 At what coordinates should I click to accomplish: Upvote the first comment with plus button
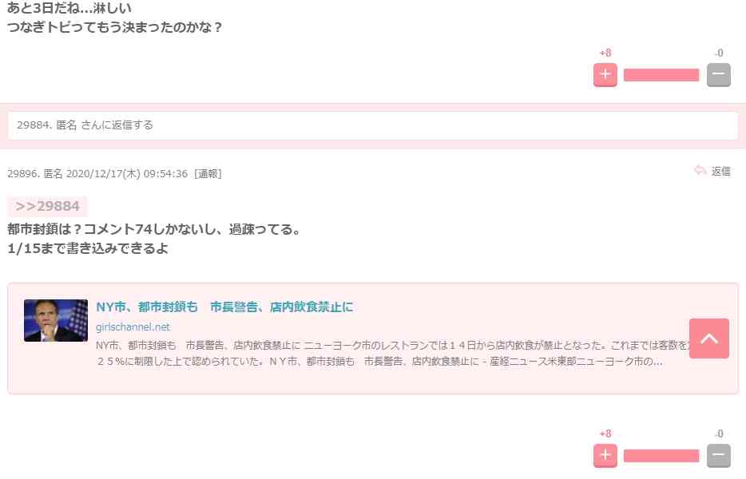pyautogui.click(x=605, y=75)
